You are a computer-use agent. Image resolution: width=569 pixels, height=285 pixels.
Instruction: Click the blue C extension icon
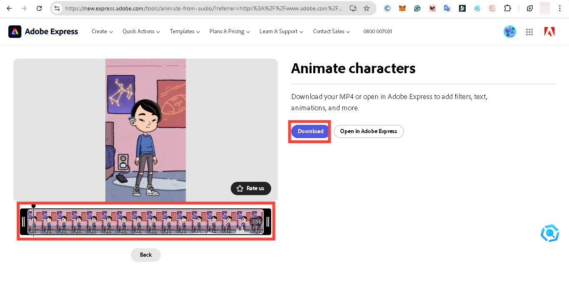(387, 8)
